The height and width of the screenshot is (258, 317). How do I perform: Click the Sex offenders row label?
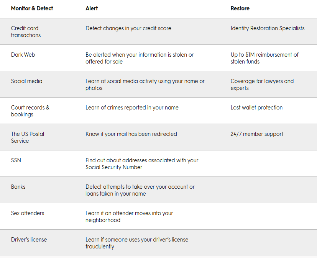[27, 213]
